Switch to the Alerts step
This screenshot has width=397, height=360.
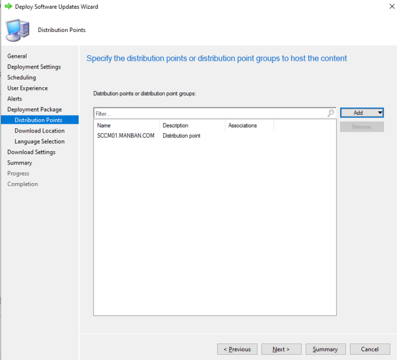(14, 99)
